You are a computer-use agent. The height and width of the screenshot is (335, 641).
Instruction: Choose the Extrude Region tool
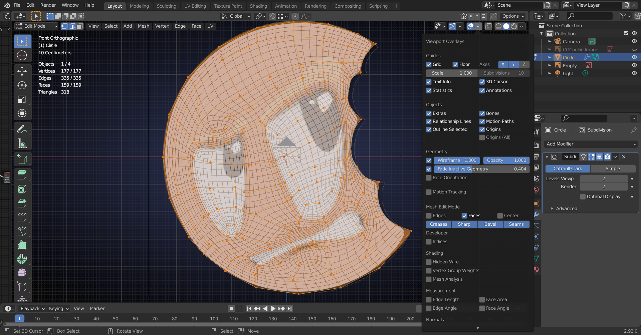coord(22,175)
